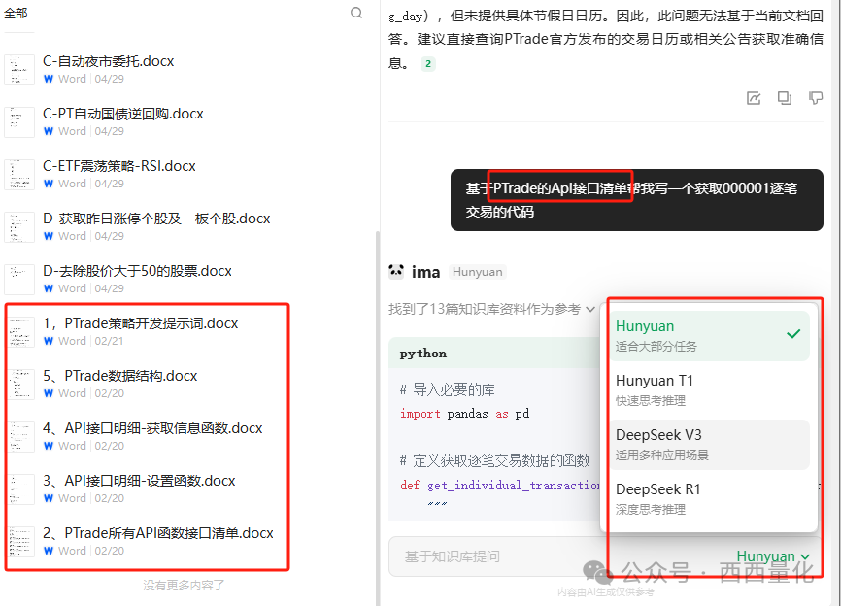Image resolution: width=841 pixels, height=606 pixels.
Task: Click Word icon under 1，PTrade策略开发提示词.docx
Action: click(x=49, y=341)
